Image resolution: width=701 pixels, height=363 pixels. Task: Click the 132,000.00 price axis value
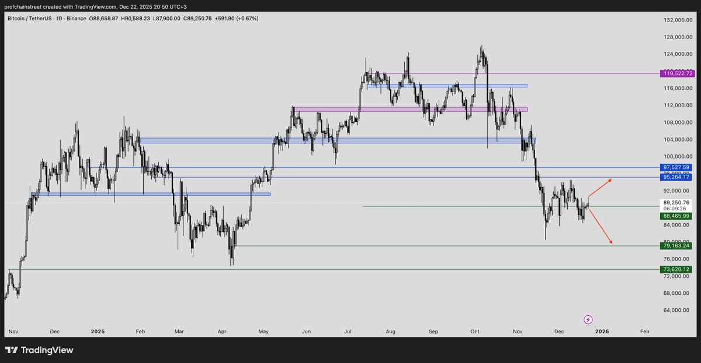(x=678, y=20)
